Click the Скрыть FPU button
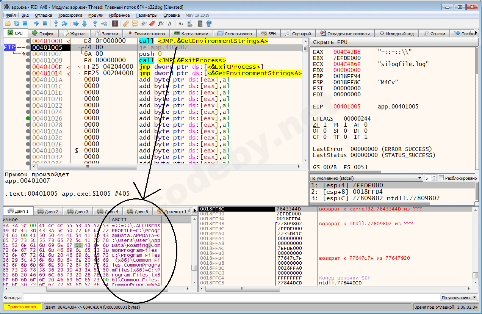Image resolution: width=482 pixels, height=314 pixels. point(330,42)
